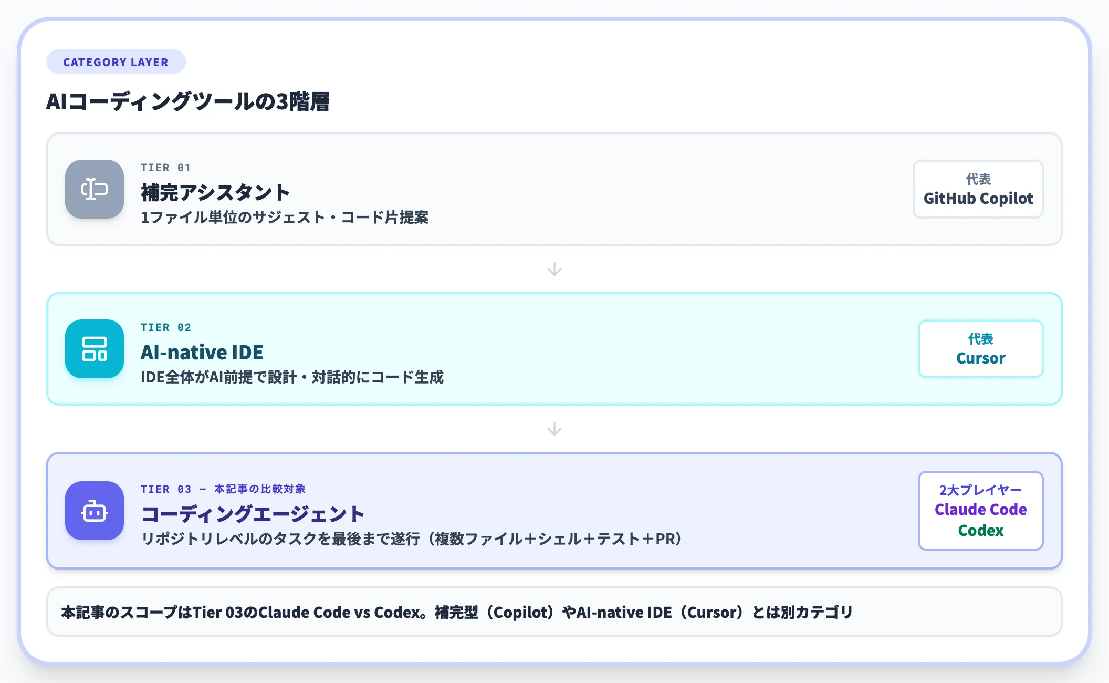Click the heading AIコーディングツールの3階層
Screen dimensions: 1109x683
point(188,101)
